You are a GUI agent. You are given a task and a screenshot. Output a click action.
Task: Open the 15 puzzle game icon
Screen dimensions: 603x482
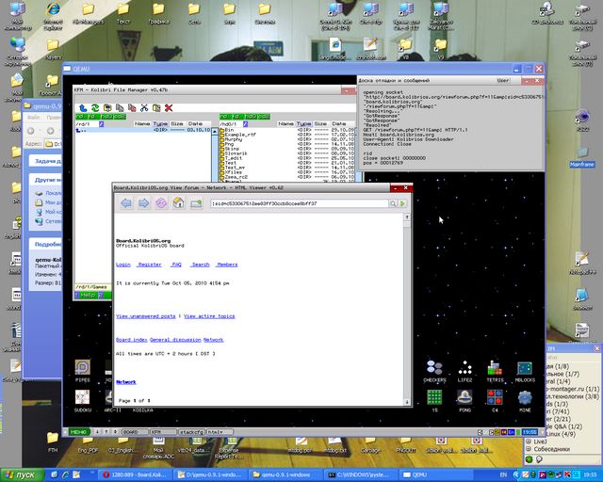tap(434, 401)
